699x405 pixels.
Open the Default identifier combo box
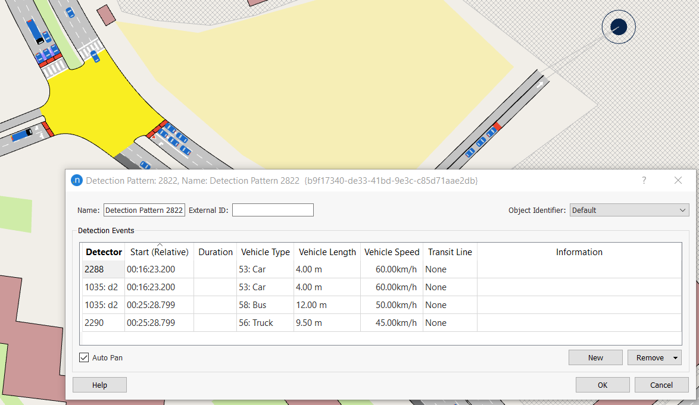628,209
